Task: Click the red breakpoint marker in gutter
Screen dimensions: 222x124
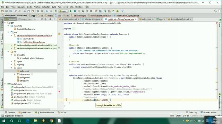Action: (x=59, y=92)
